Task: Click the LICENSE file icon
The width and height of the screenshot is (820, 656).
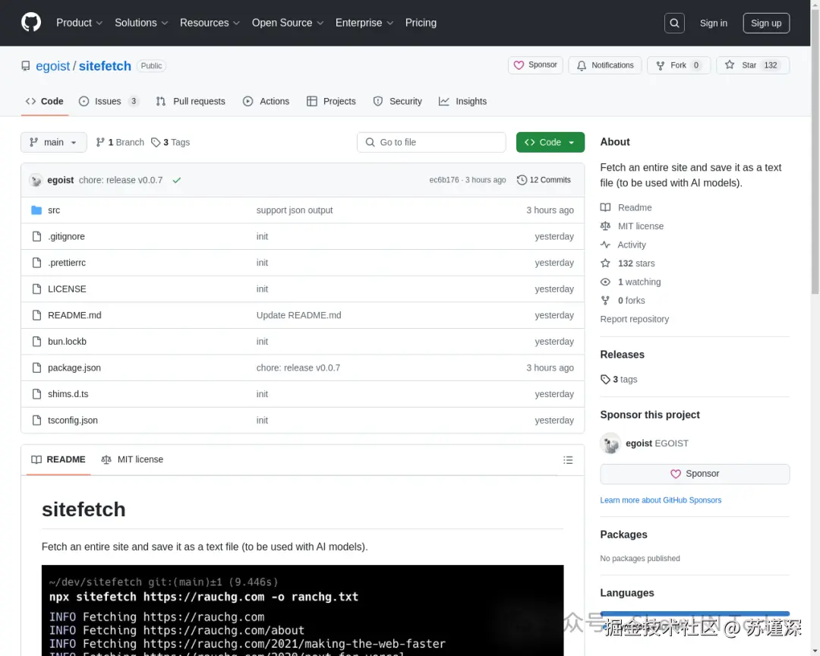Action: (36, 289)
